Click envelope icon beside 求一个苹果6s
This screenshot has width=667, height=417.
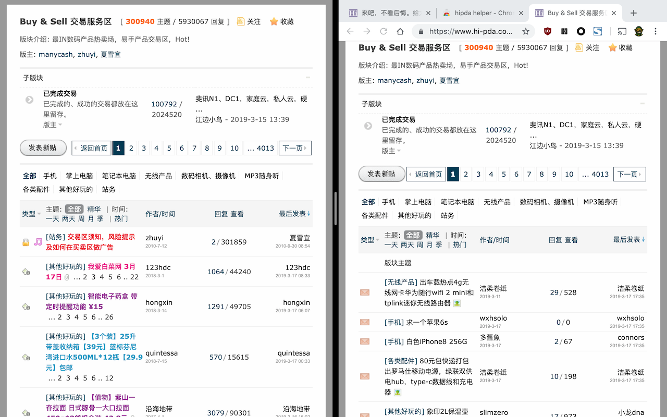coord(365,322)
